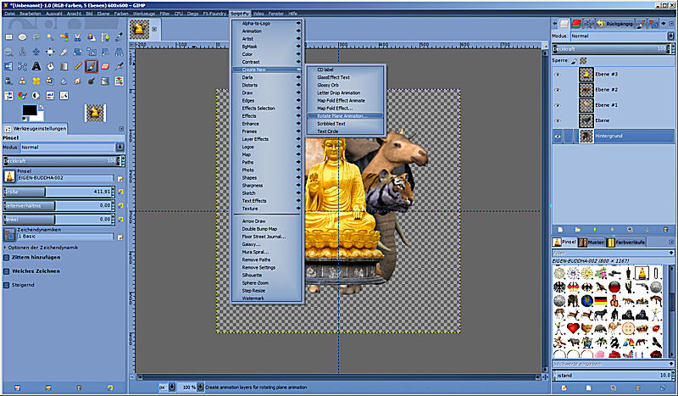
Task: Open brush Filter dropdown arrow
Action: click(x=671, y=253)
